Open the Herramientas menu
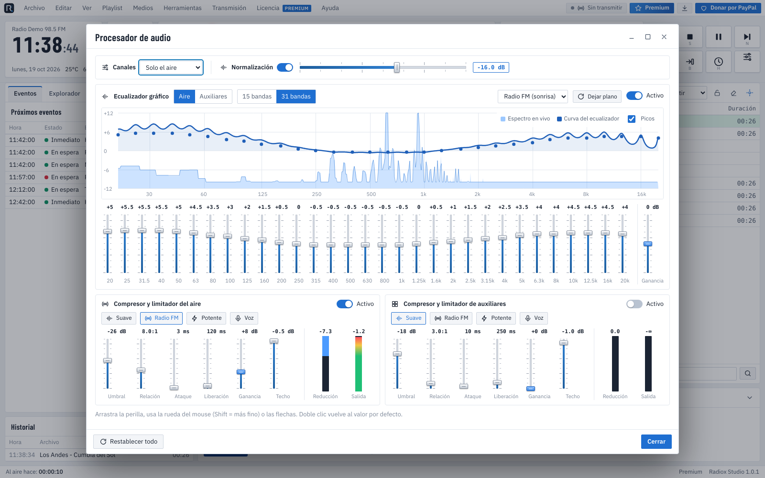The image size is (765, 478). coord(183,8)
